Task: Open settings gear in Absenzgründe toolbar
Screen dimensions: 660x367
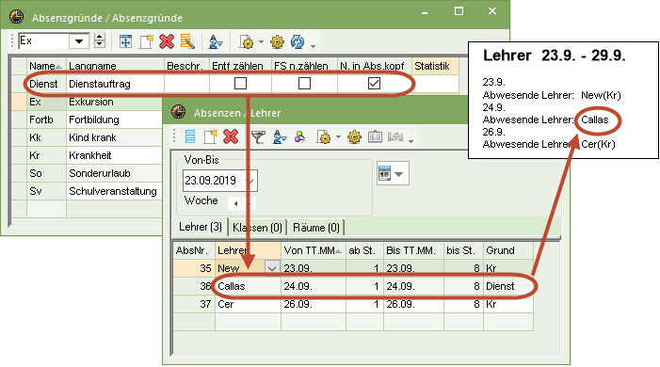Action: (x=277, y=41)
